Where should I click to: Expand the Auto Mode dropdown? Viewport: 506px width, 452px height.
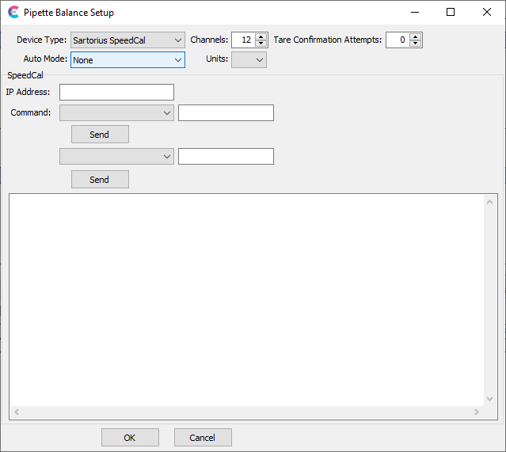pyautogui.click(x=127, y=60)
